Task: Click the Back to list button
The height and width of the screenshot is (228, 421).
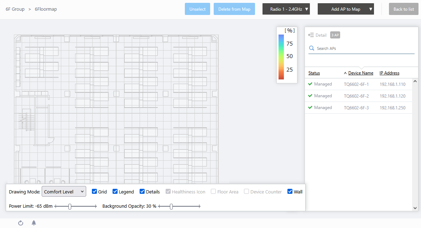Action: pyautogui.click(x=403, y=9)
